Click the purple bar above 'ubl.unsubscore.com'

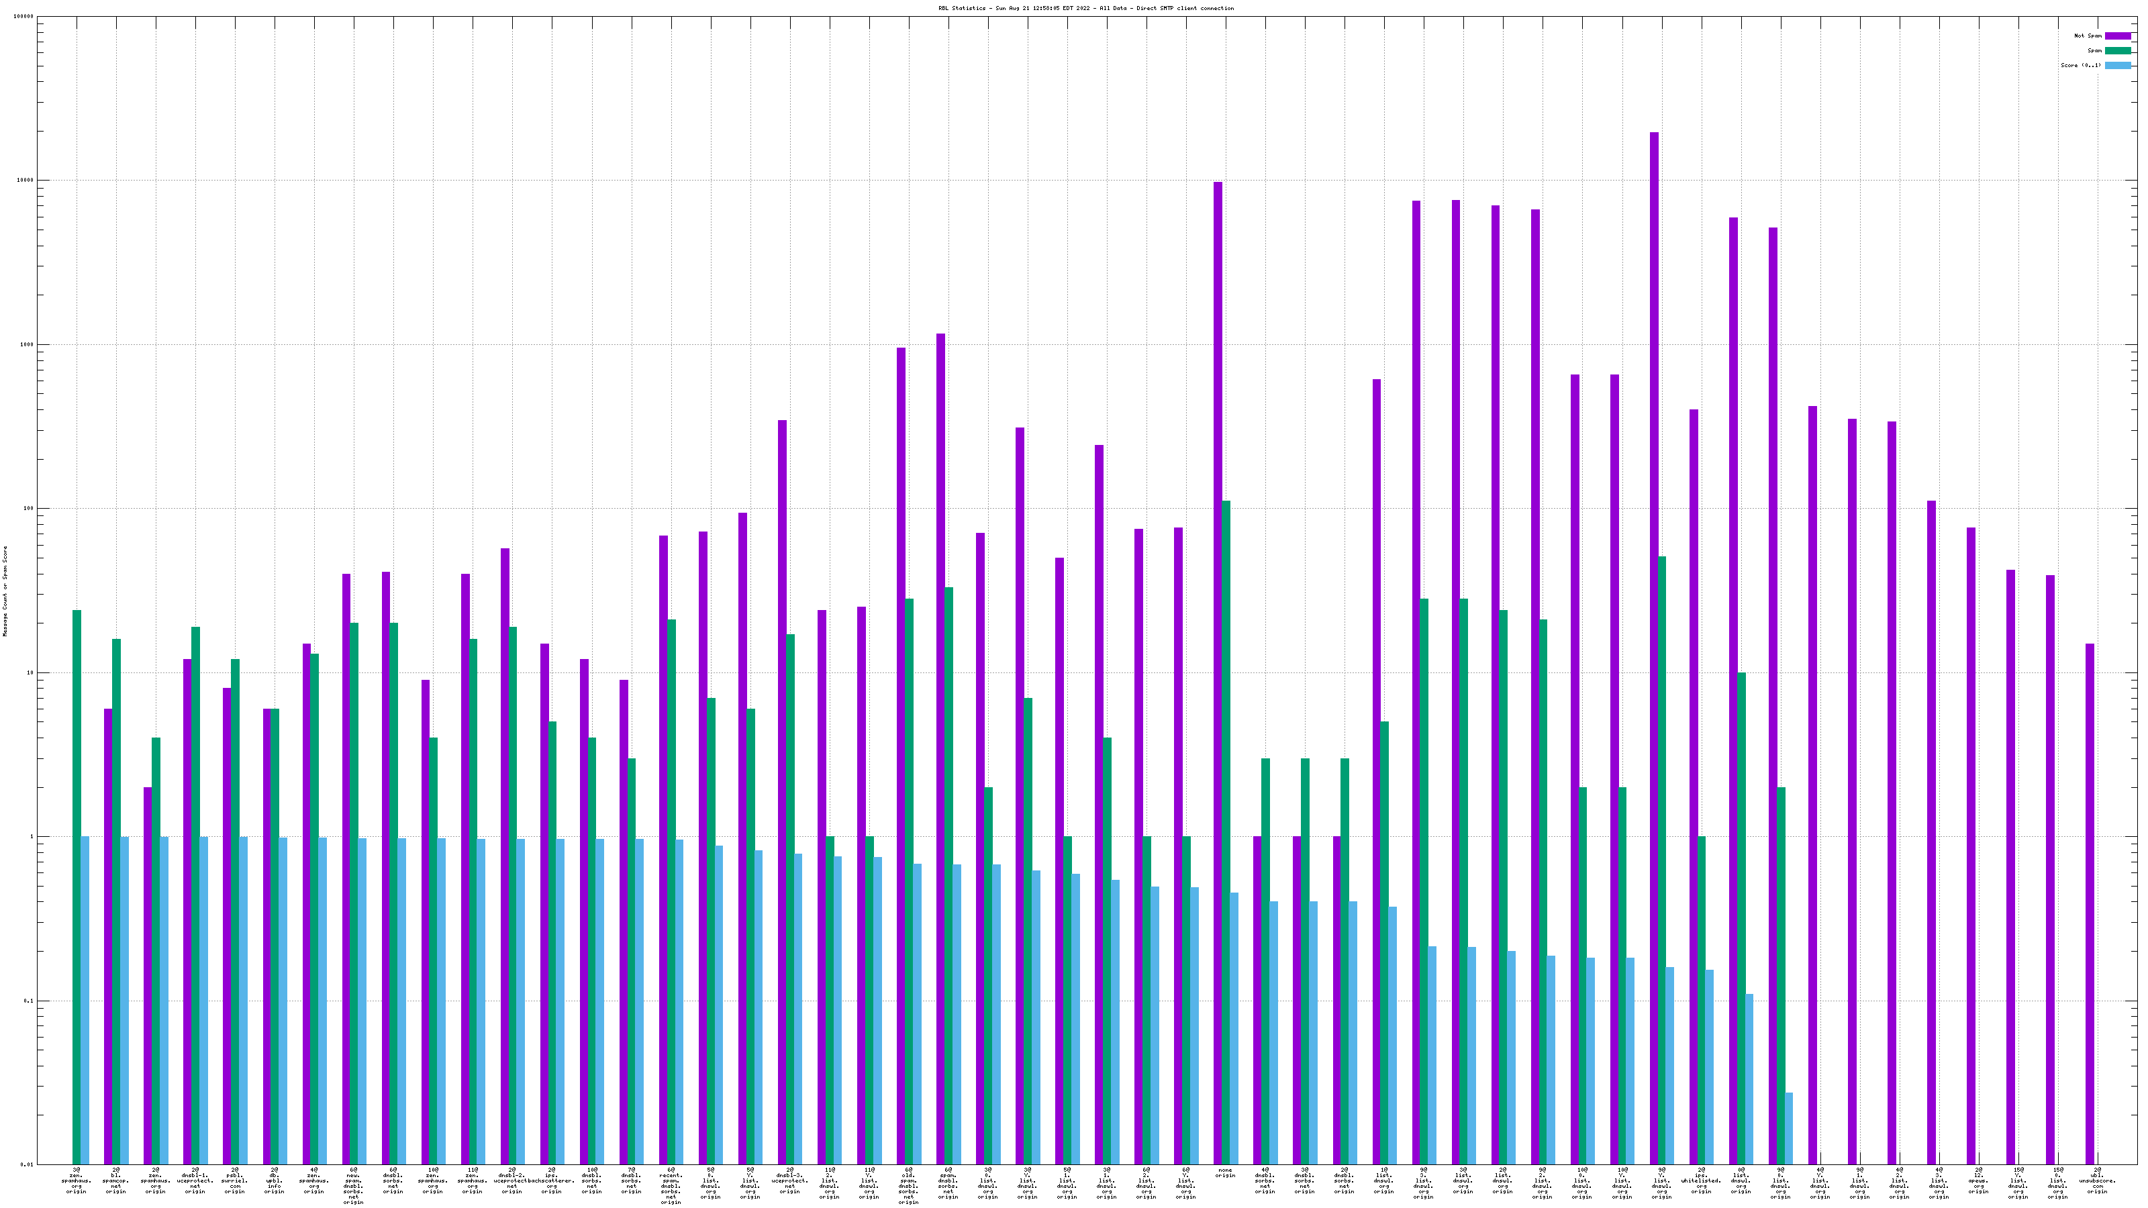(x=2090, y=904)
